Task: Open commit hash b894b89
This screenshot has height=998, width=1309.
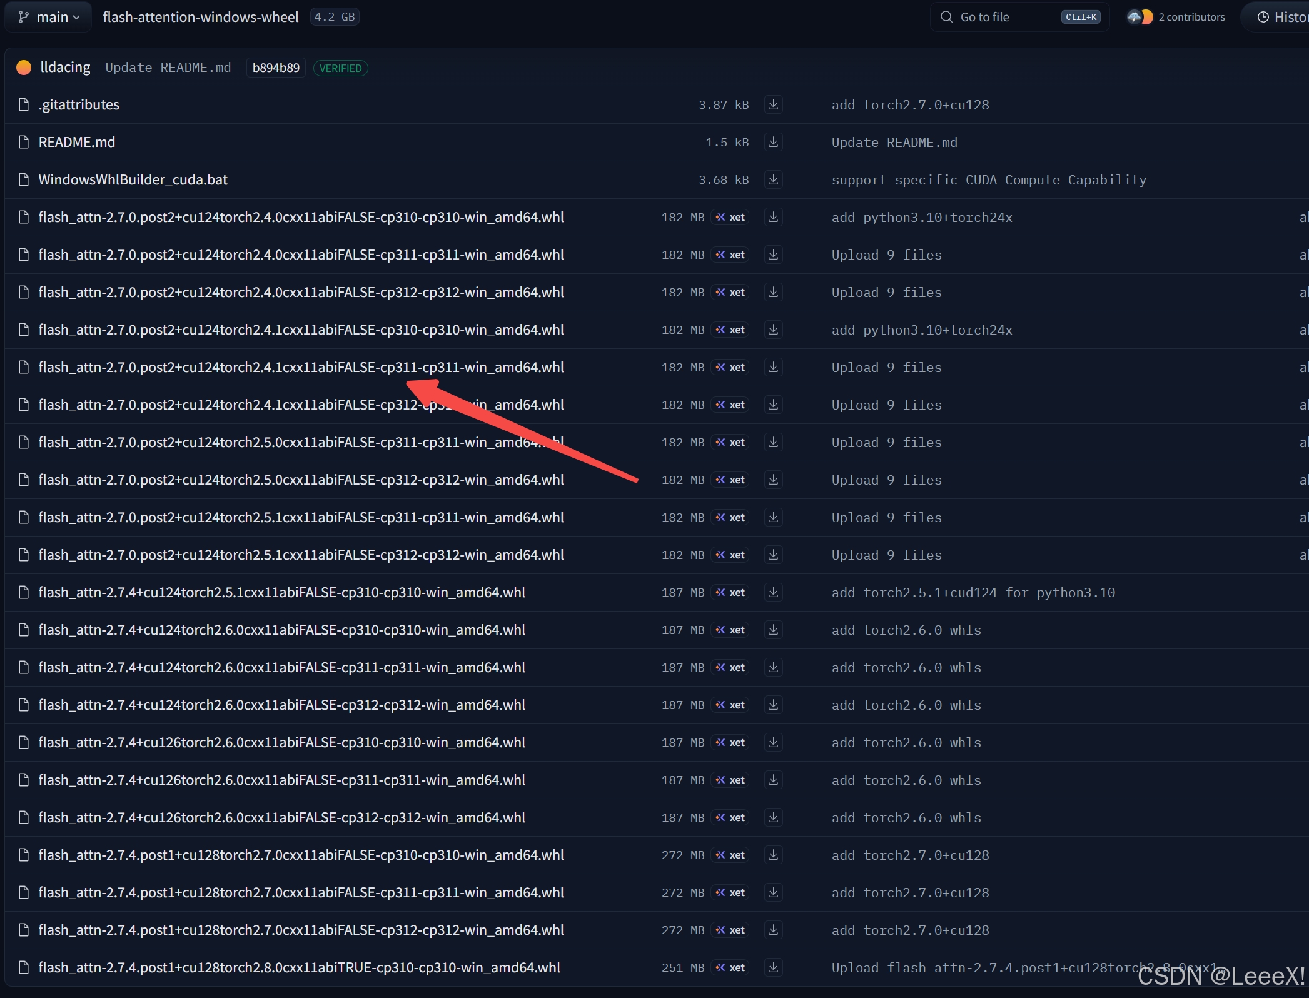Action: pyautogui.click(x=276, y=68)
